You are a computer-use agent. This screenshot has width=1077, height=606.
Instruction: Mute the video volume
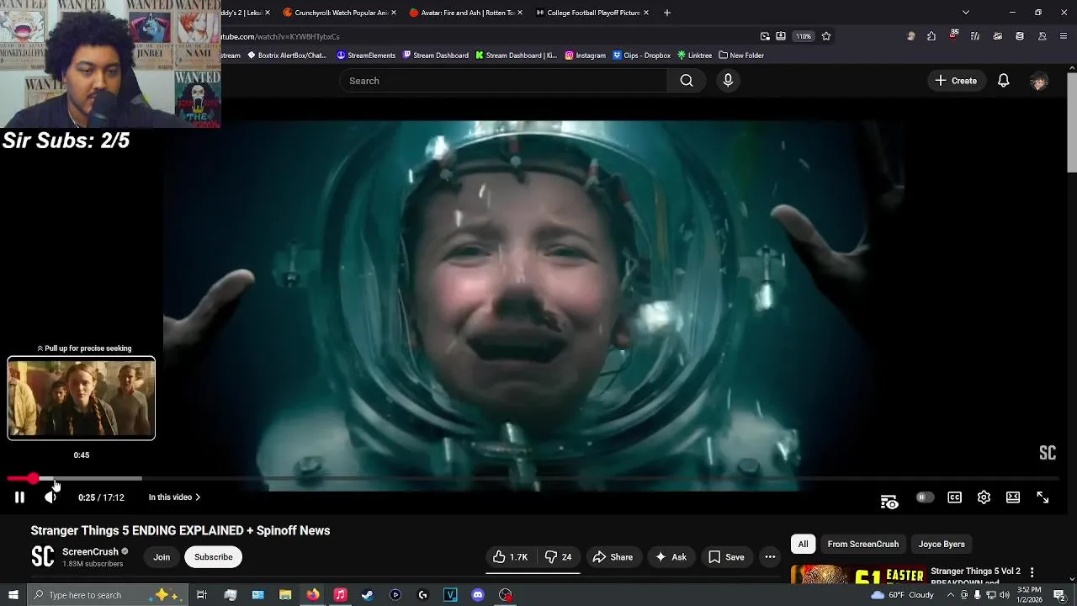tap(50, 497)
